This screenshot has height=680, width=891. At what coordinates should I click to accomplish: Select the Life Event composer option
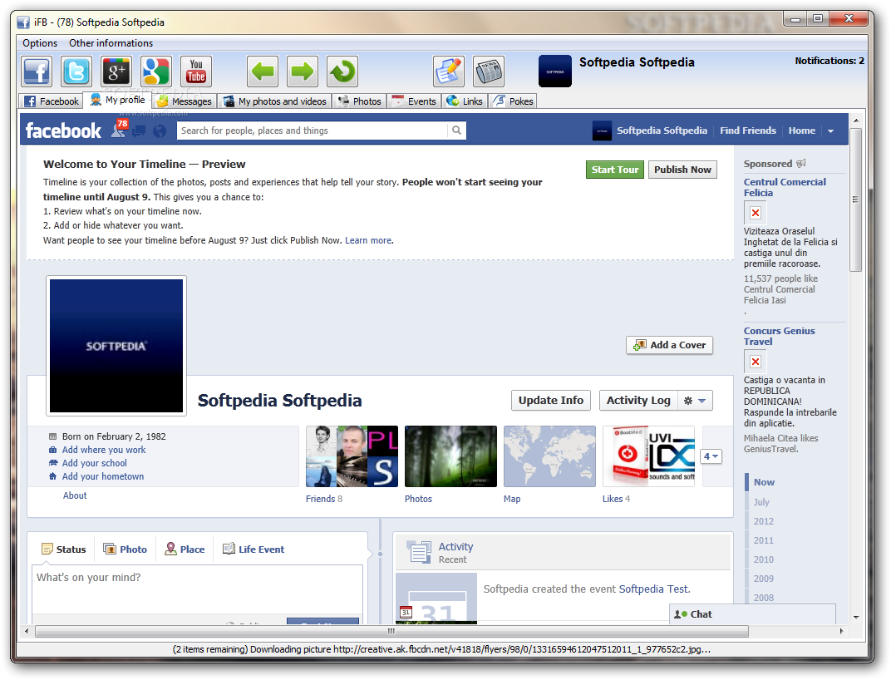point(254,549)
